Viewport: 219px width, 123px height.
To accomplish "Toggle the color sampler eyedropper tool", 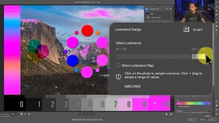I will point(217,110).
